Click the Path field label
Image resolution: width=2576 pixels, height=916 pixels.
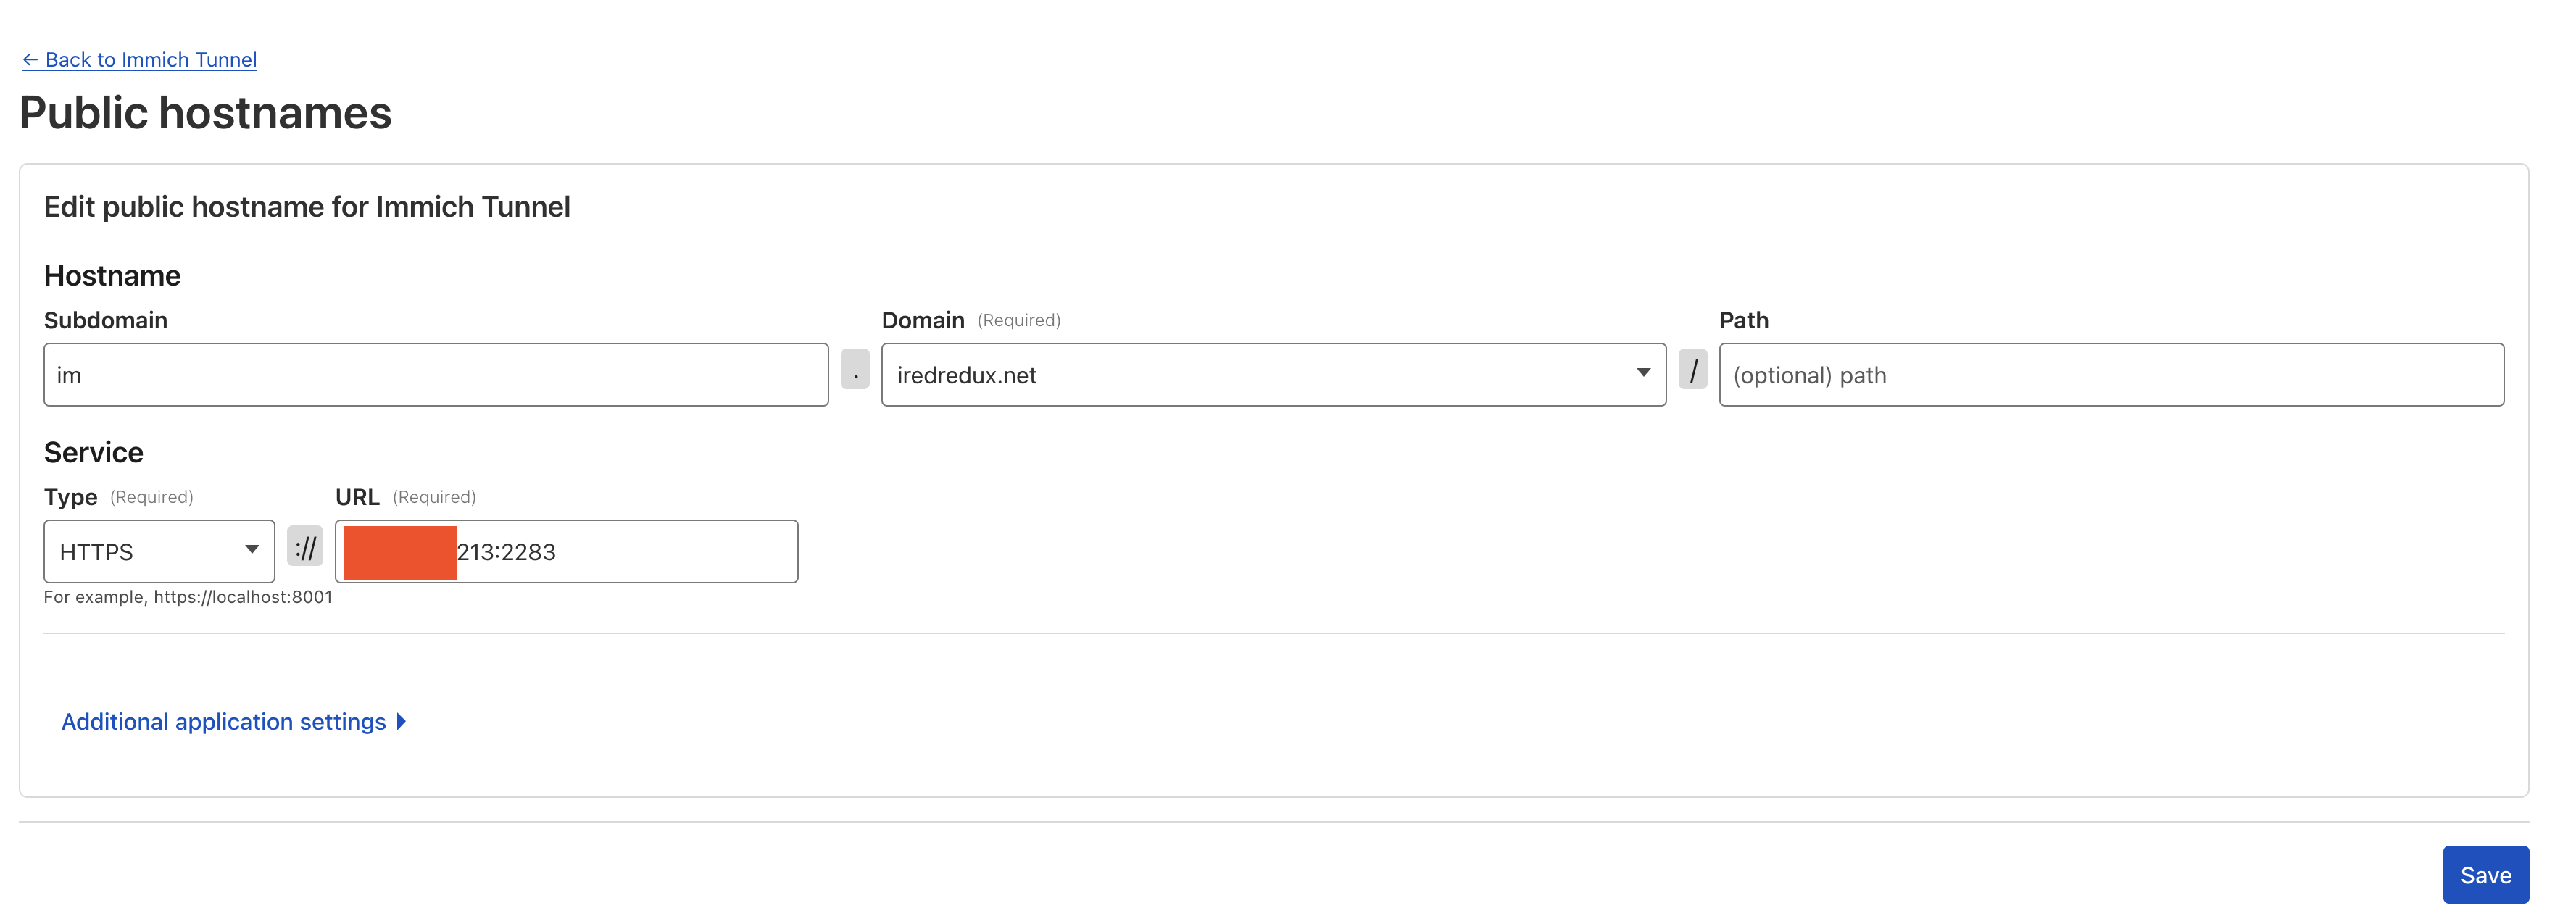tap(1744, 321)
